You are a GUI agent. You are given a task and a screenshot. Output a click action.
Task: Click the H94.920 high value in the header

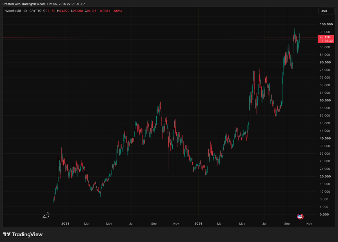[63, 11]
